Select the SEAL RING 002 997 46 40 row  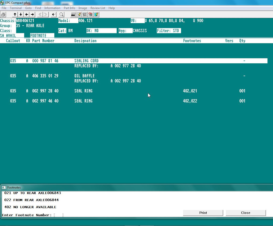pos(107,101)
